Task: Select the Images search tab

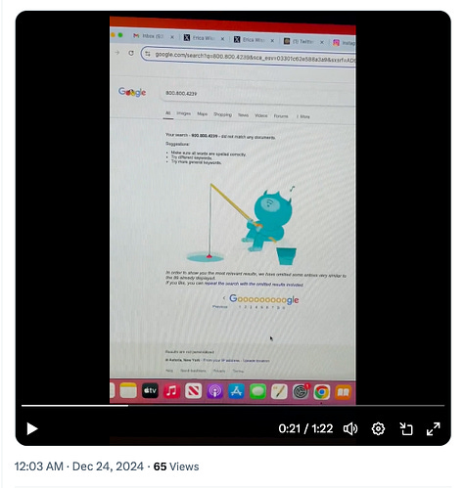Action: tap(183, 113)
